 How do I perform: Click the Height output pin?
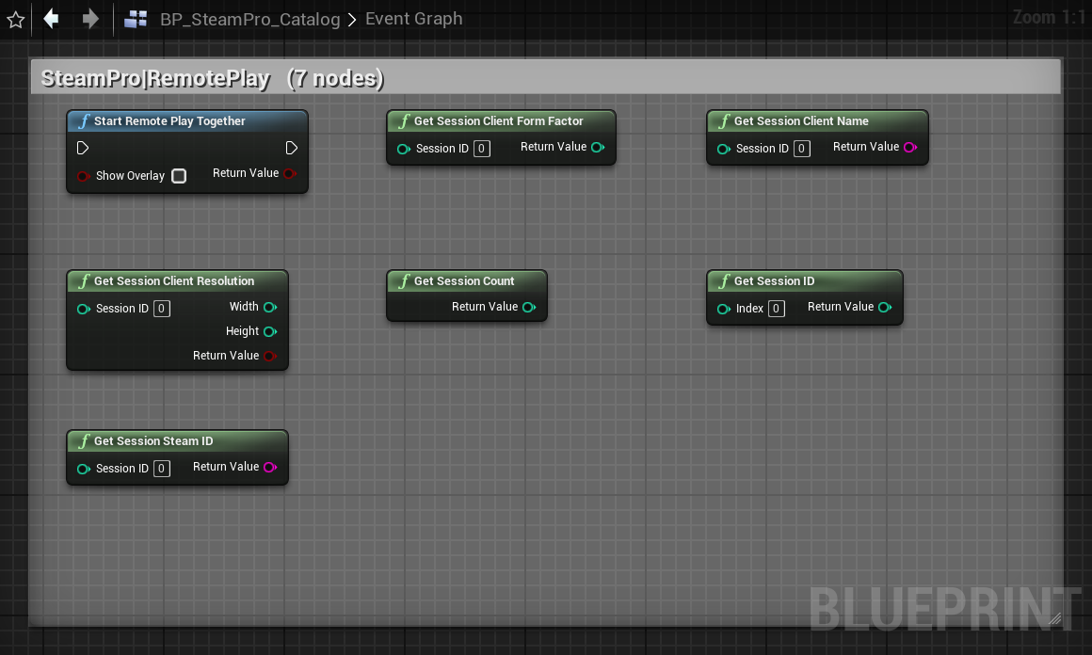click(x=270, y=331)
